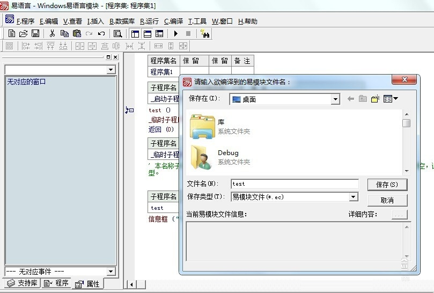Click the Copy toolbar icon

[64, 33]
